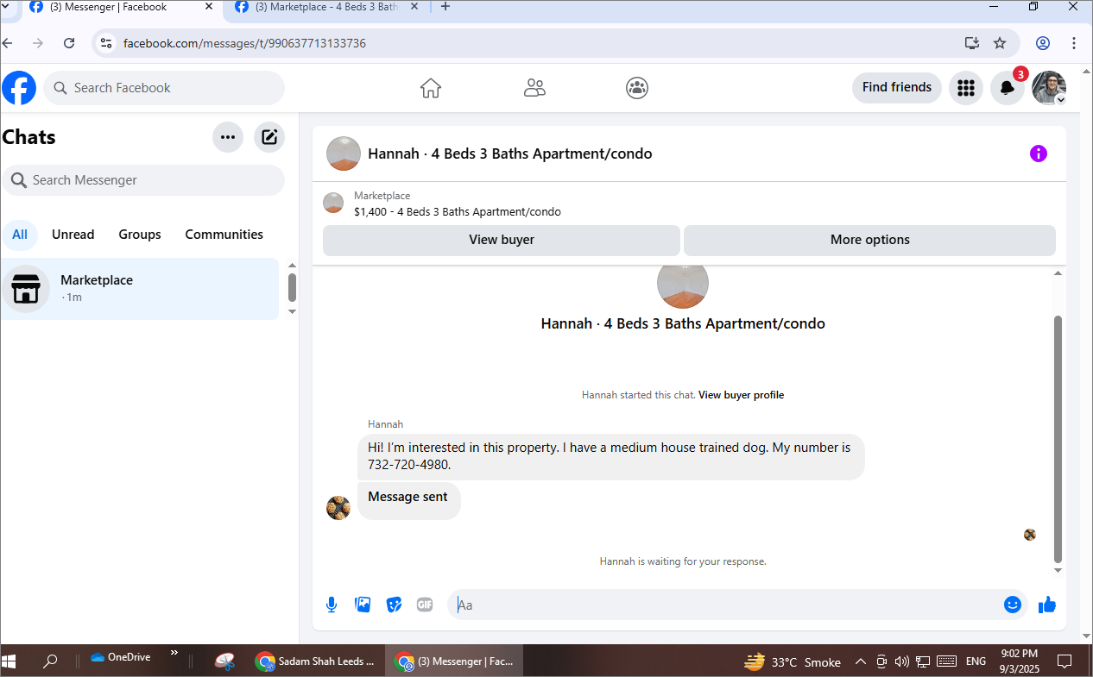Open the conversation information icon
1093x677 pixels.
click(1039, 154)
